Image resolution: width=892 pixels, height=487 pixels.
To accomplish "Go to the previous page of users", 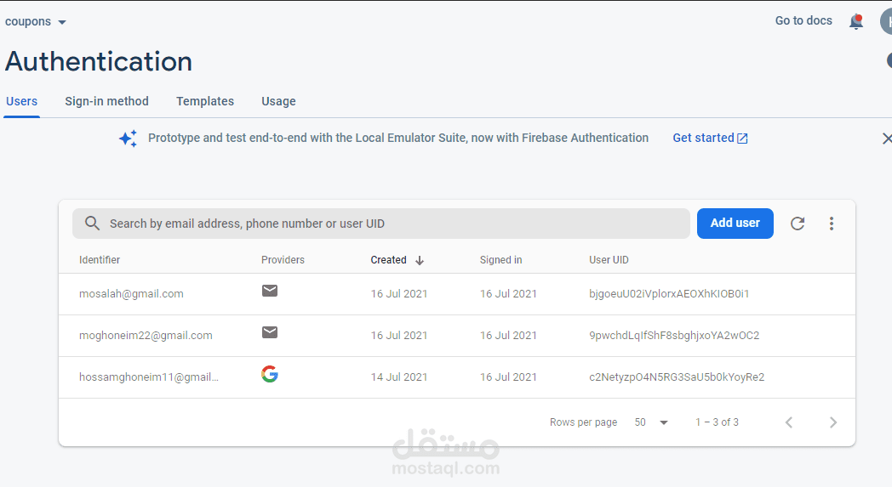I will point(789,422).
